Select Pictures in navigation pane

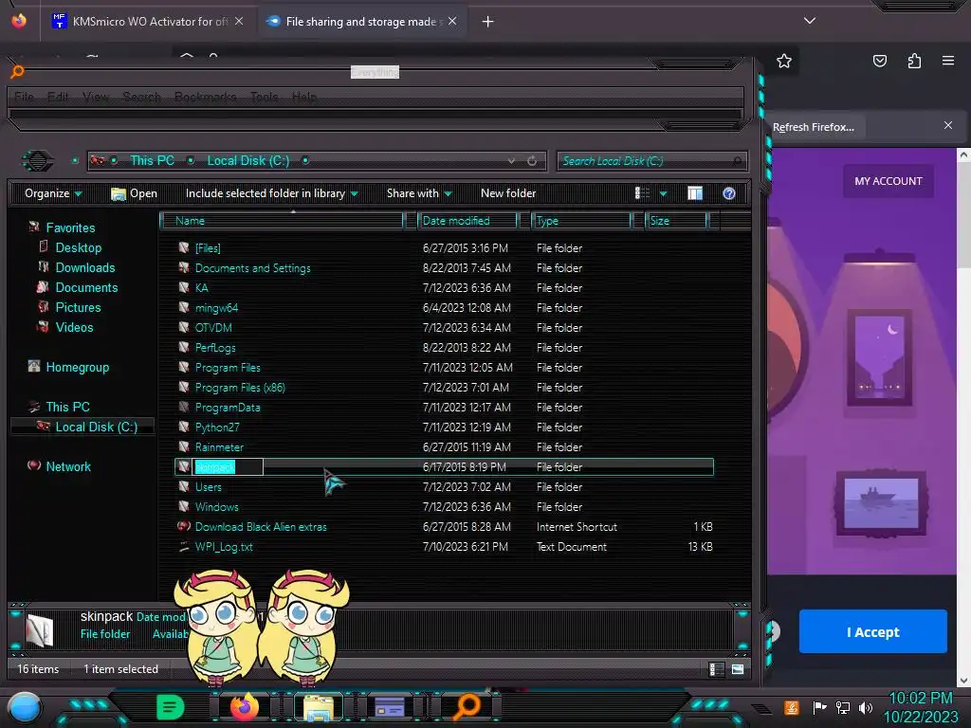pyautogui.click(x=78, y=307)
